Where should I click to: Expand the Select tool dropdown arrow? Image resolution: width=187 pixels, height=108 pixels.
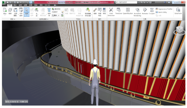click(27, 15)
